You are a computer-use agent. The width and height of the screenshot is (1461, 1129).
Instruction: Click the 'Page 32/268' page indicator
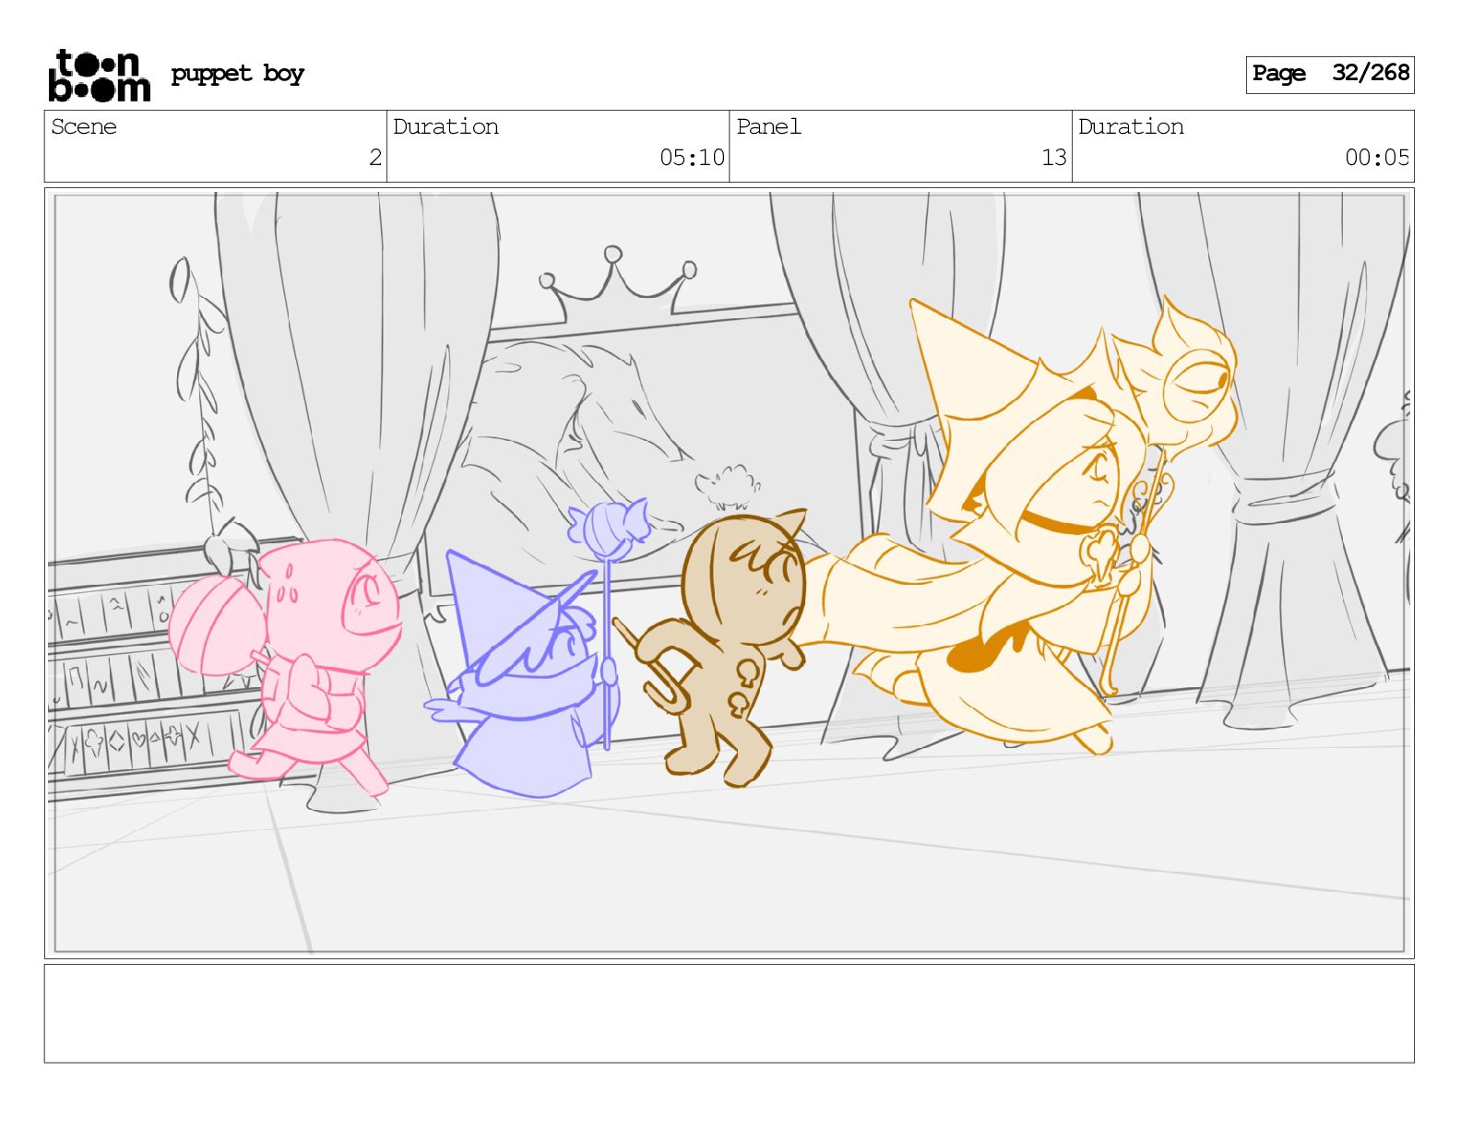pos(1330,74)
